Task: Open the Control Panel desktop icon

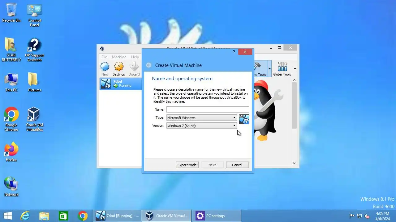Action: pyautogui.click(x=35, y=15)
